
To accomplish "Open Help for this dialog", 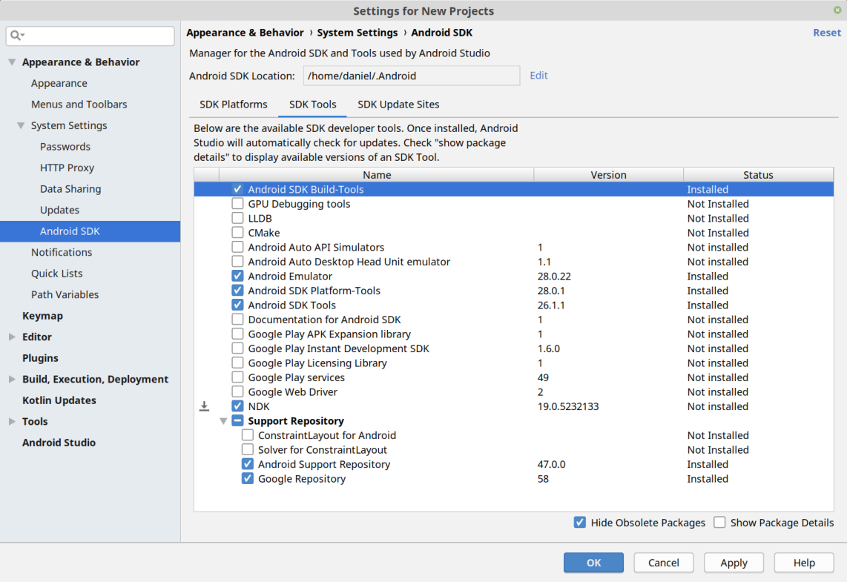I will [804, 563].
